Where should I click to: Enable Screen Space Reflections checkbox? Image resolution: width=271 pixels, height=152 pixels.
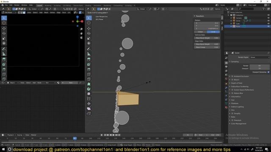point(232,90)
